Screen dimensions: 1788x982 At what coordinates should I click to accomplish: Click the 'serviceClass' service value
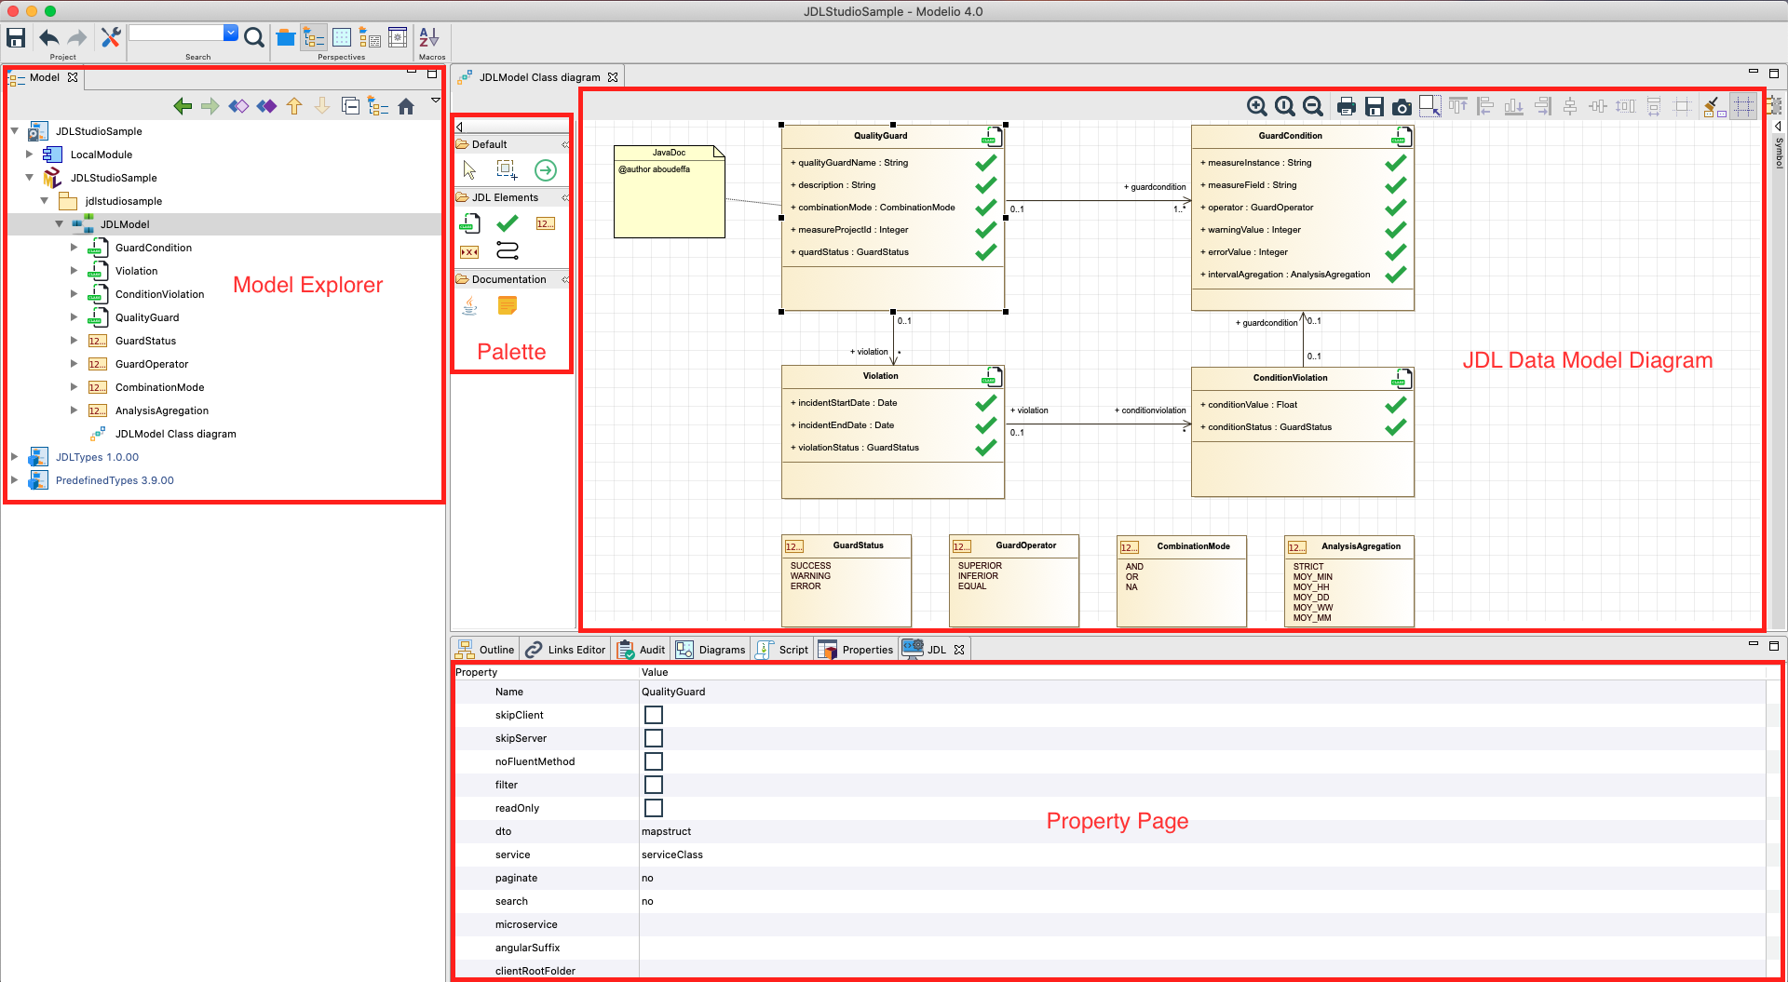pos(672,854)
